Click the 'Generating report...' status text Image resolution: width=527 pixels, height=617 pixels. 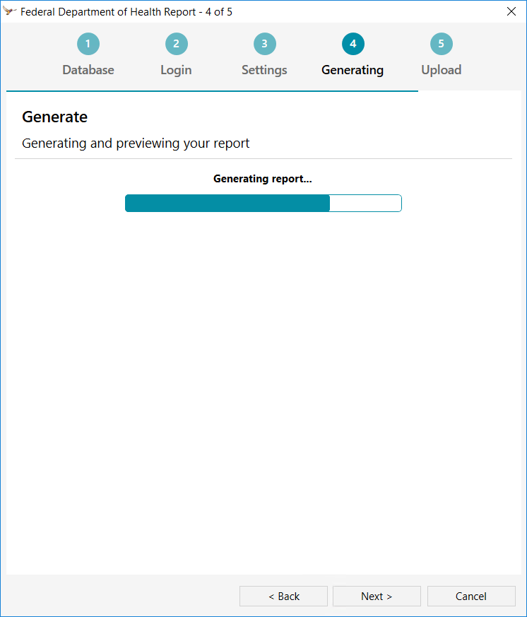click(263, 179)
